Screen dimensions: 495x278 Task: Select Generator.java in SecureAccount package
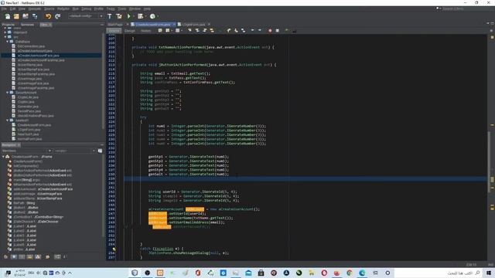(28, 107)
